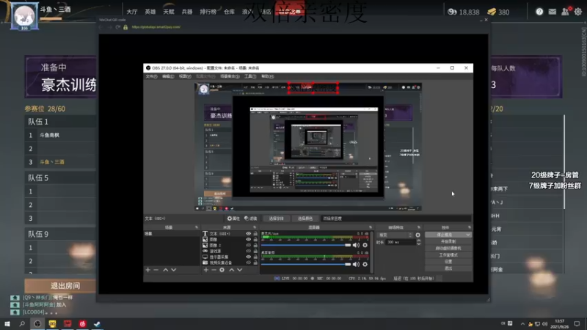Viewport: 587px width, 330px height.
Task: Move the selected source up in Sources
Action: 232,270
